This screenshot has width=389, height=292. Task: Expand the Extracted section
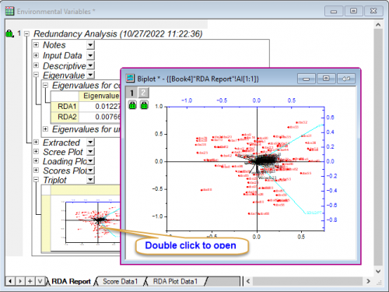pyautogui.click(x=36, y=142)
